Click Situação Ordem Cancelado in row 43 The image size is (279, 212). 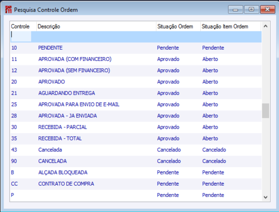point(169,150)
